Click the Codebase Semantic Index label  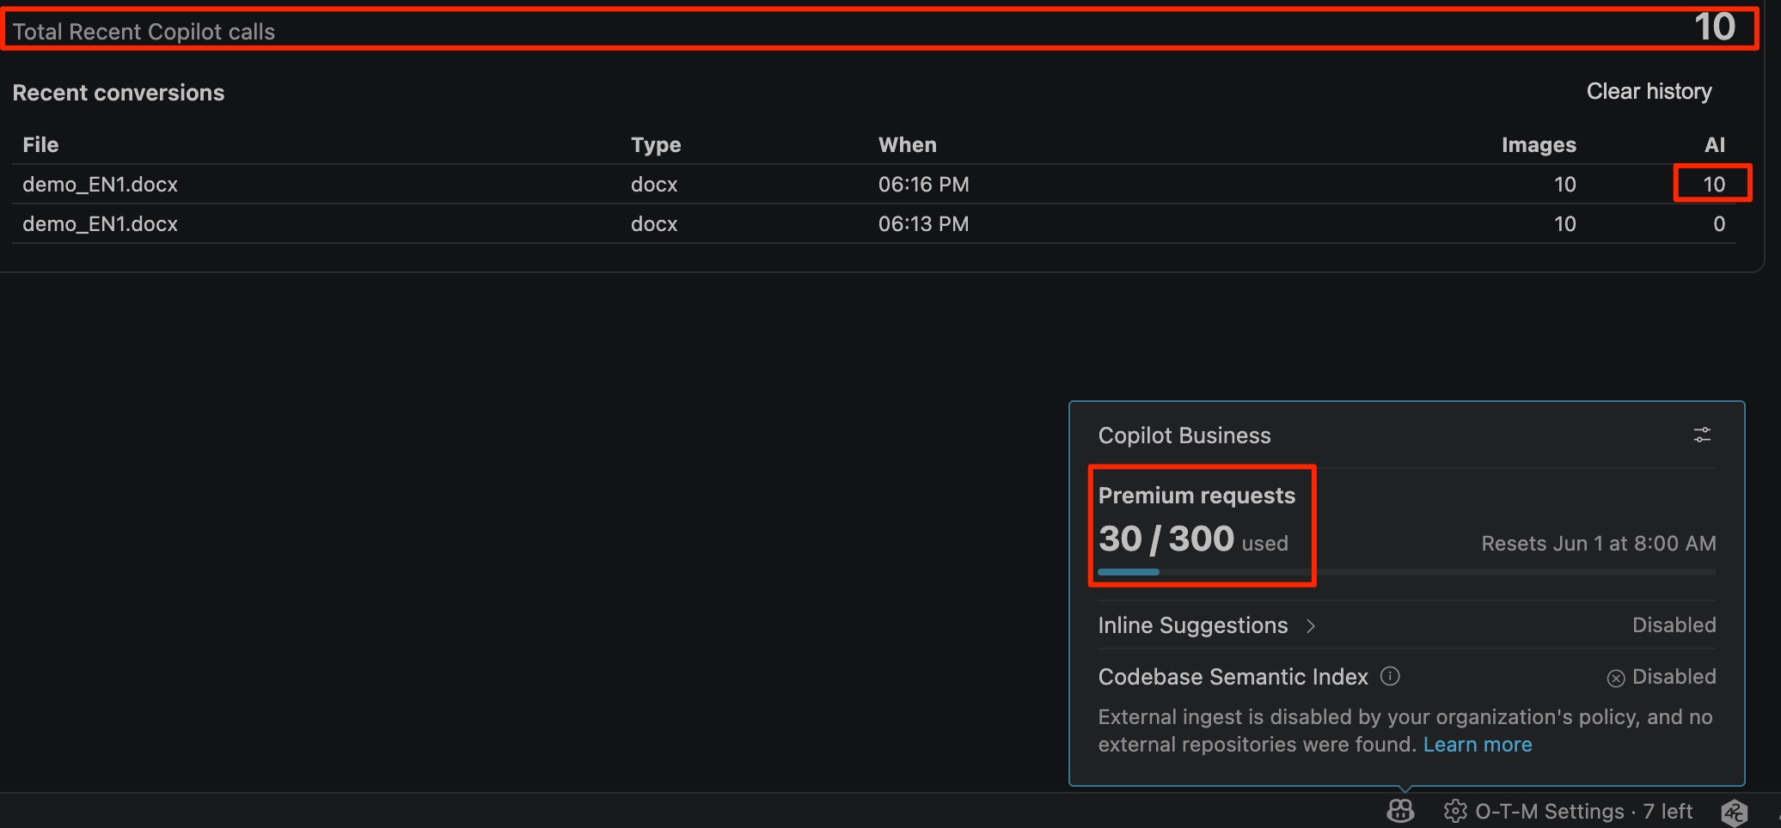coord(1233,677)
